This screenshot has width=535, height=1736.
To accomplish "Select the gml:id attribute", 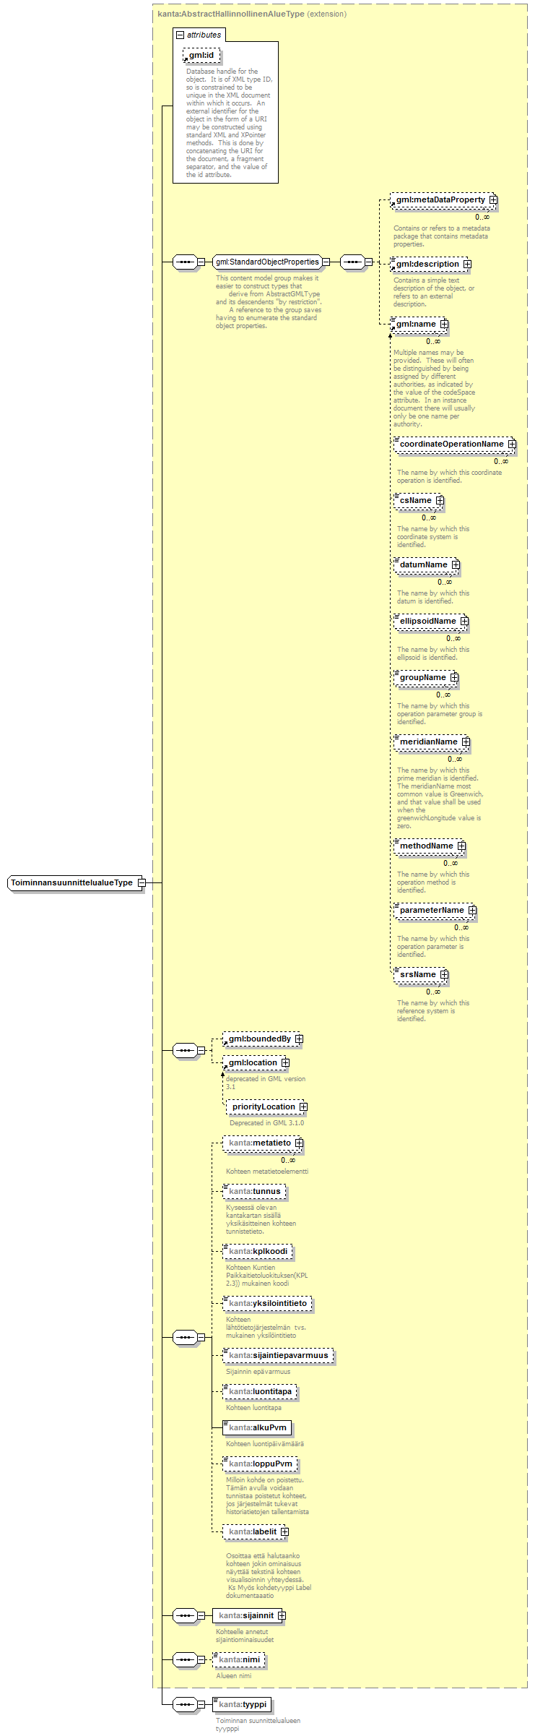I will pos(201,55).
